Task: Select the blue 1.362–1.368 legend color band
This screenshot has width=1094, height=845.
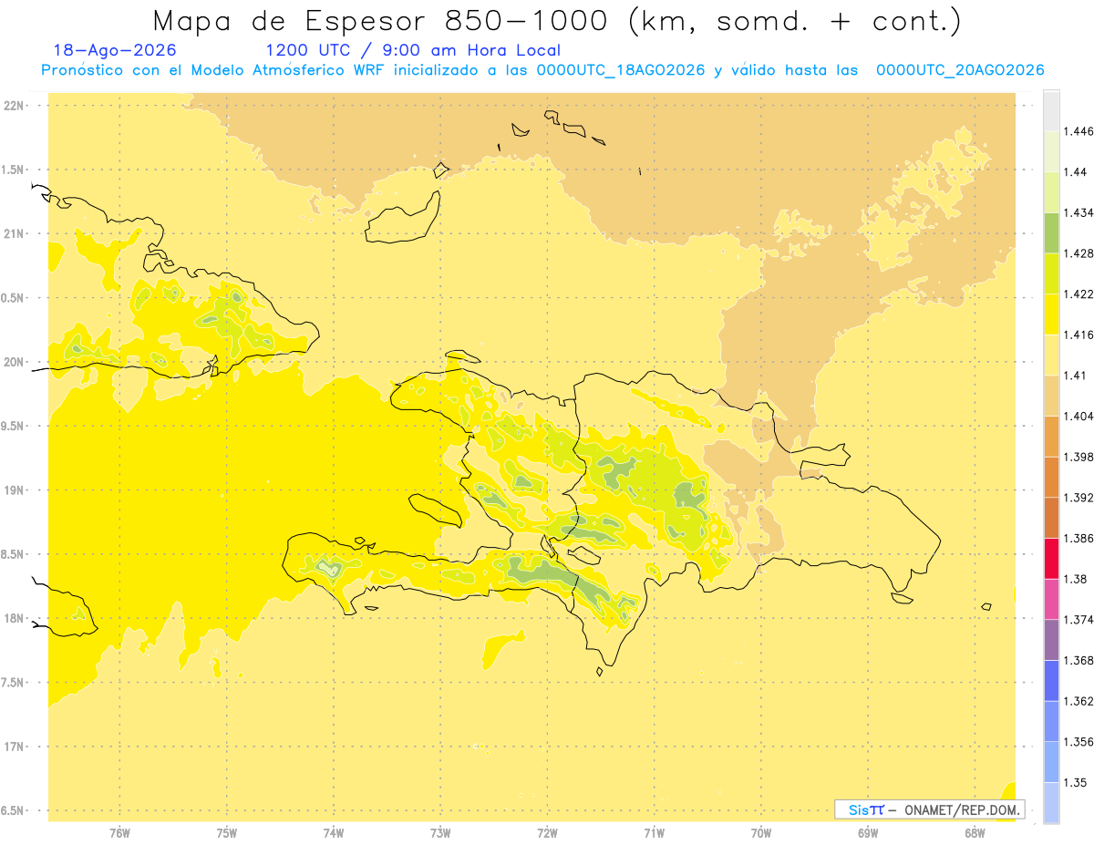Action: [x=1051, y=680]
